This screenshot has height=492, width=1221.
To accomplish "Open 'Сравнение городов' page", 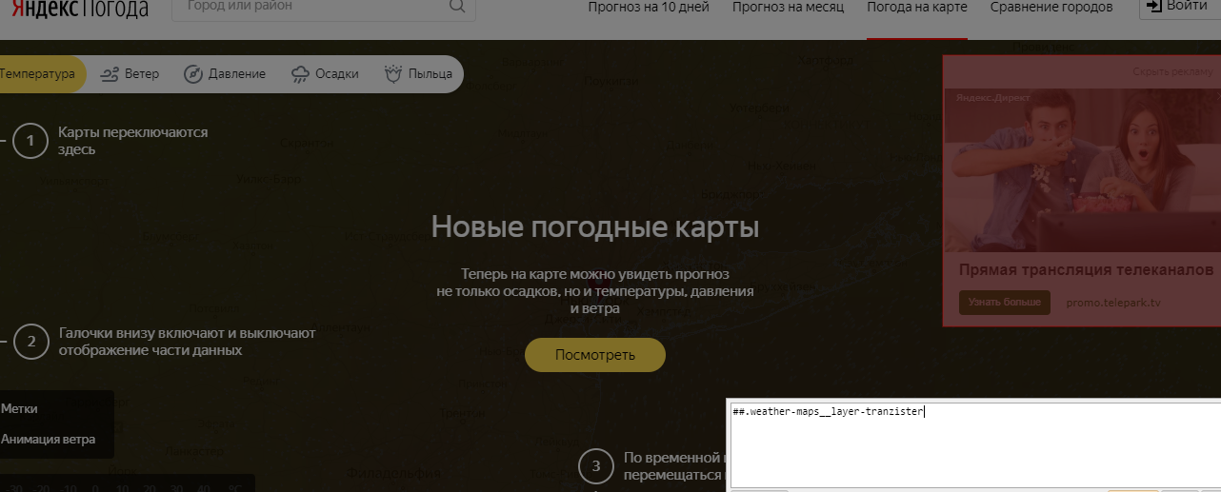I will (x=1051, y=7).
